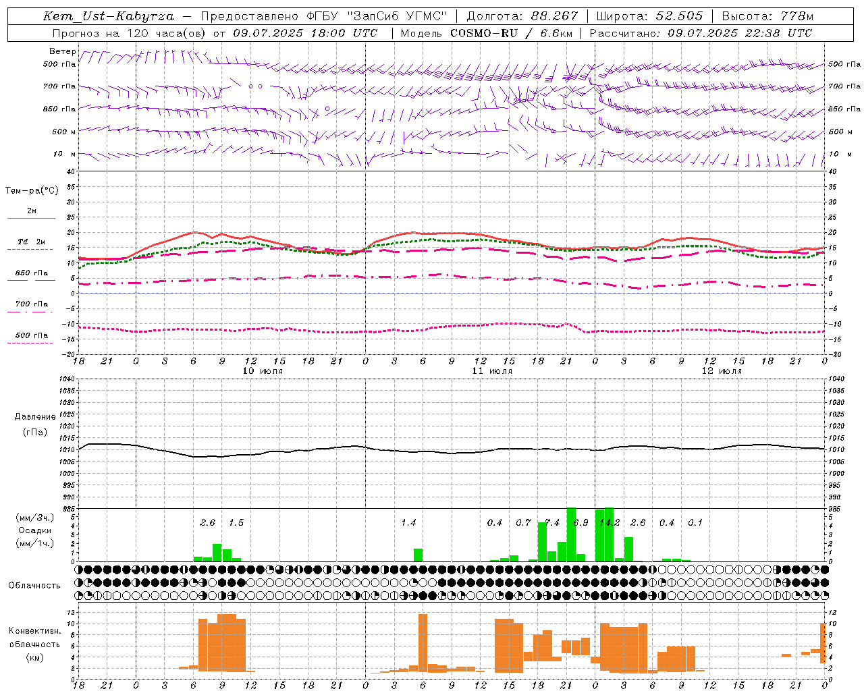Click the Высота: 778м value
Image resolution: width=864 pixels, height=691 pixels.
pos(767,16)
